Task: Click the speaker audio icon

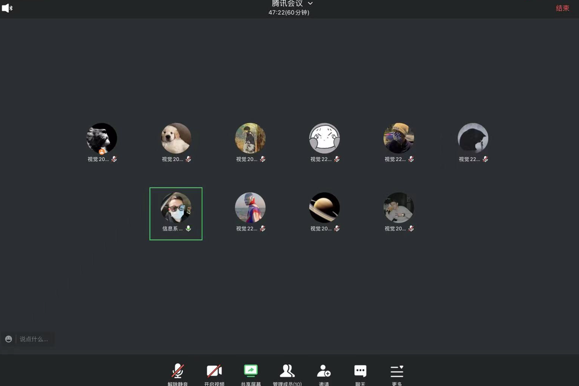Action: (x=7, y=8)
